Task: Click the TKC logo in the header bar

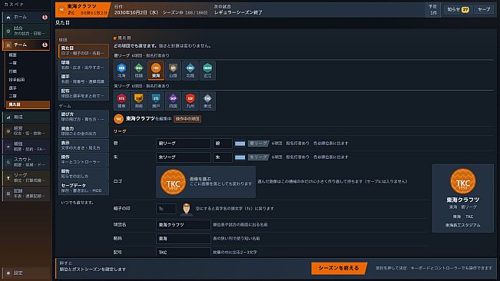Action: [x=61, y=9]
